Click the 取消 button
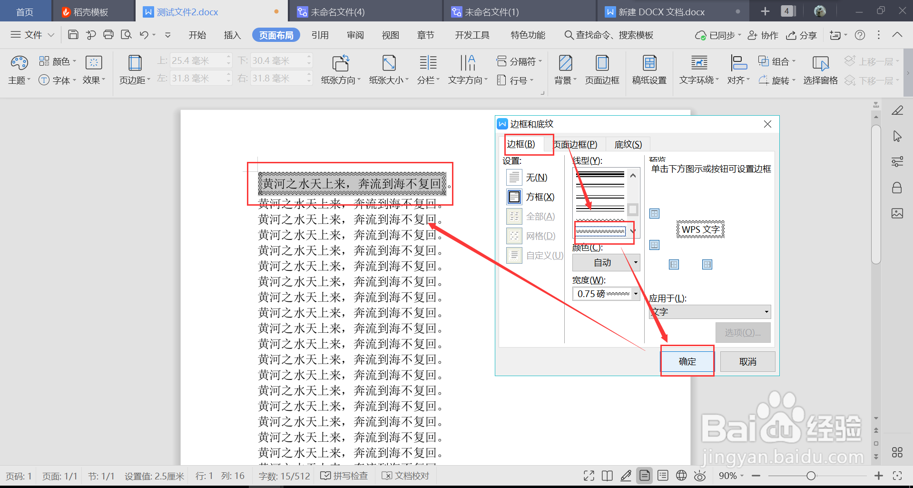This screenshot has height=488, width=913. click(x=747, y=361)
